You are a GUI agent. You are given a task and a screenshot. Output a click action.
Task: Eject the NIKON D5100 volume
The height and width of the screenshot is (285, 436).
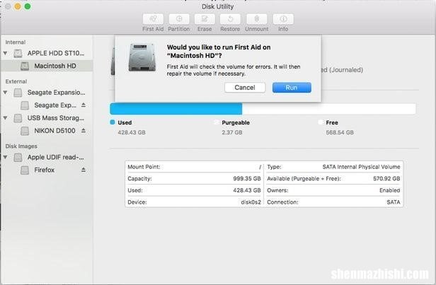[x=84, y=131]
